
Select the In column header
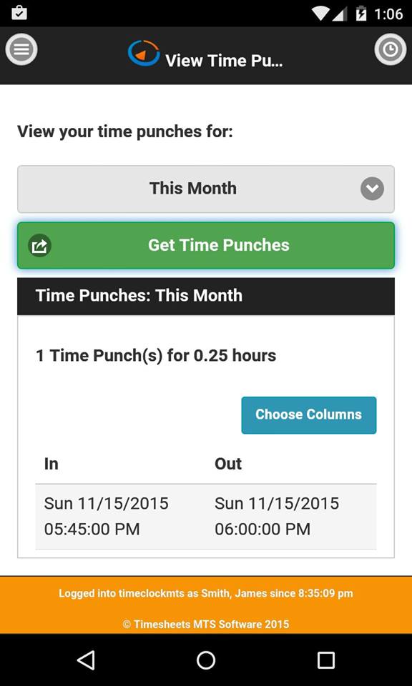point(51,464)
